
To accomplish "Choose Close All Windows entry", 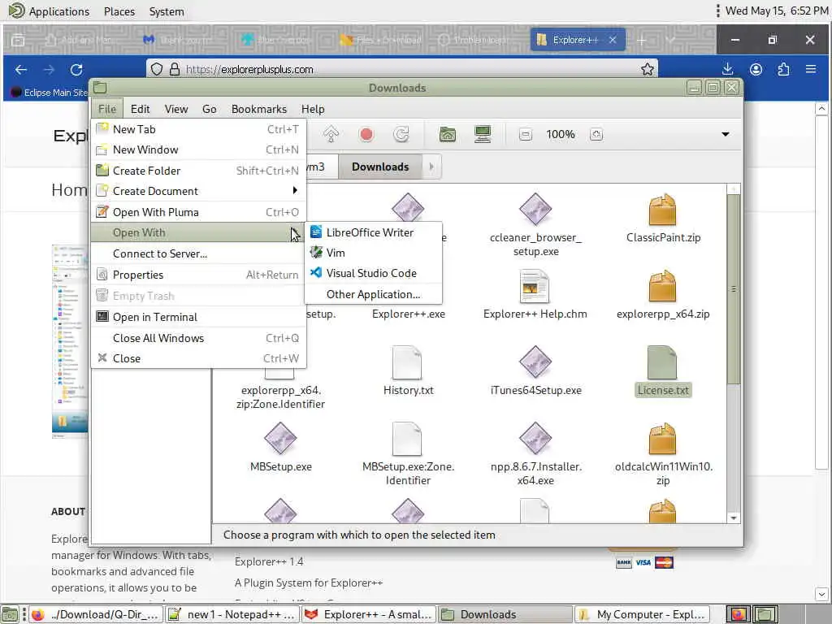I will click(x=198, y=338).
